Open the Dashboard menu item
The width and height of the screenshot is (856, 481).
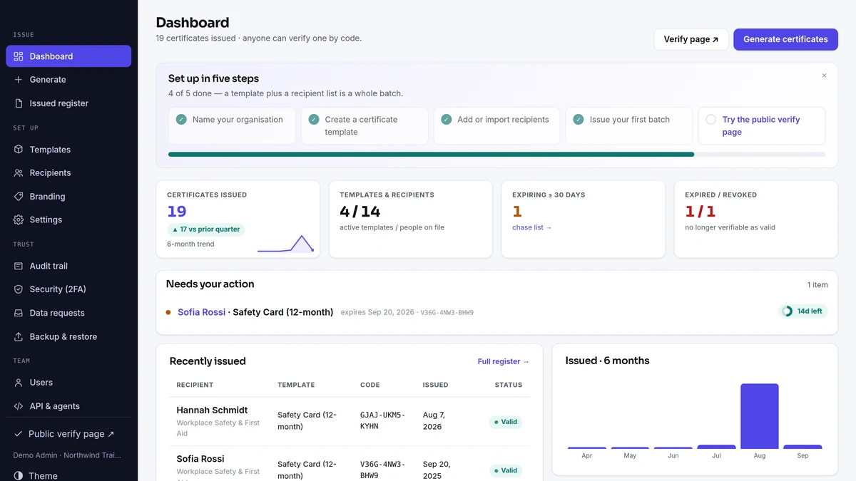[x=68, y=56]
